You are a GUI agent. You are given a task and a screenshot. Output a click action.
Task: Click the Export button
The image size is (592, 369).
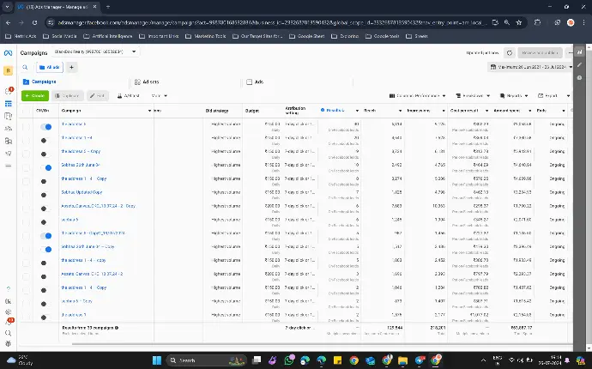547,96
